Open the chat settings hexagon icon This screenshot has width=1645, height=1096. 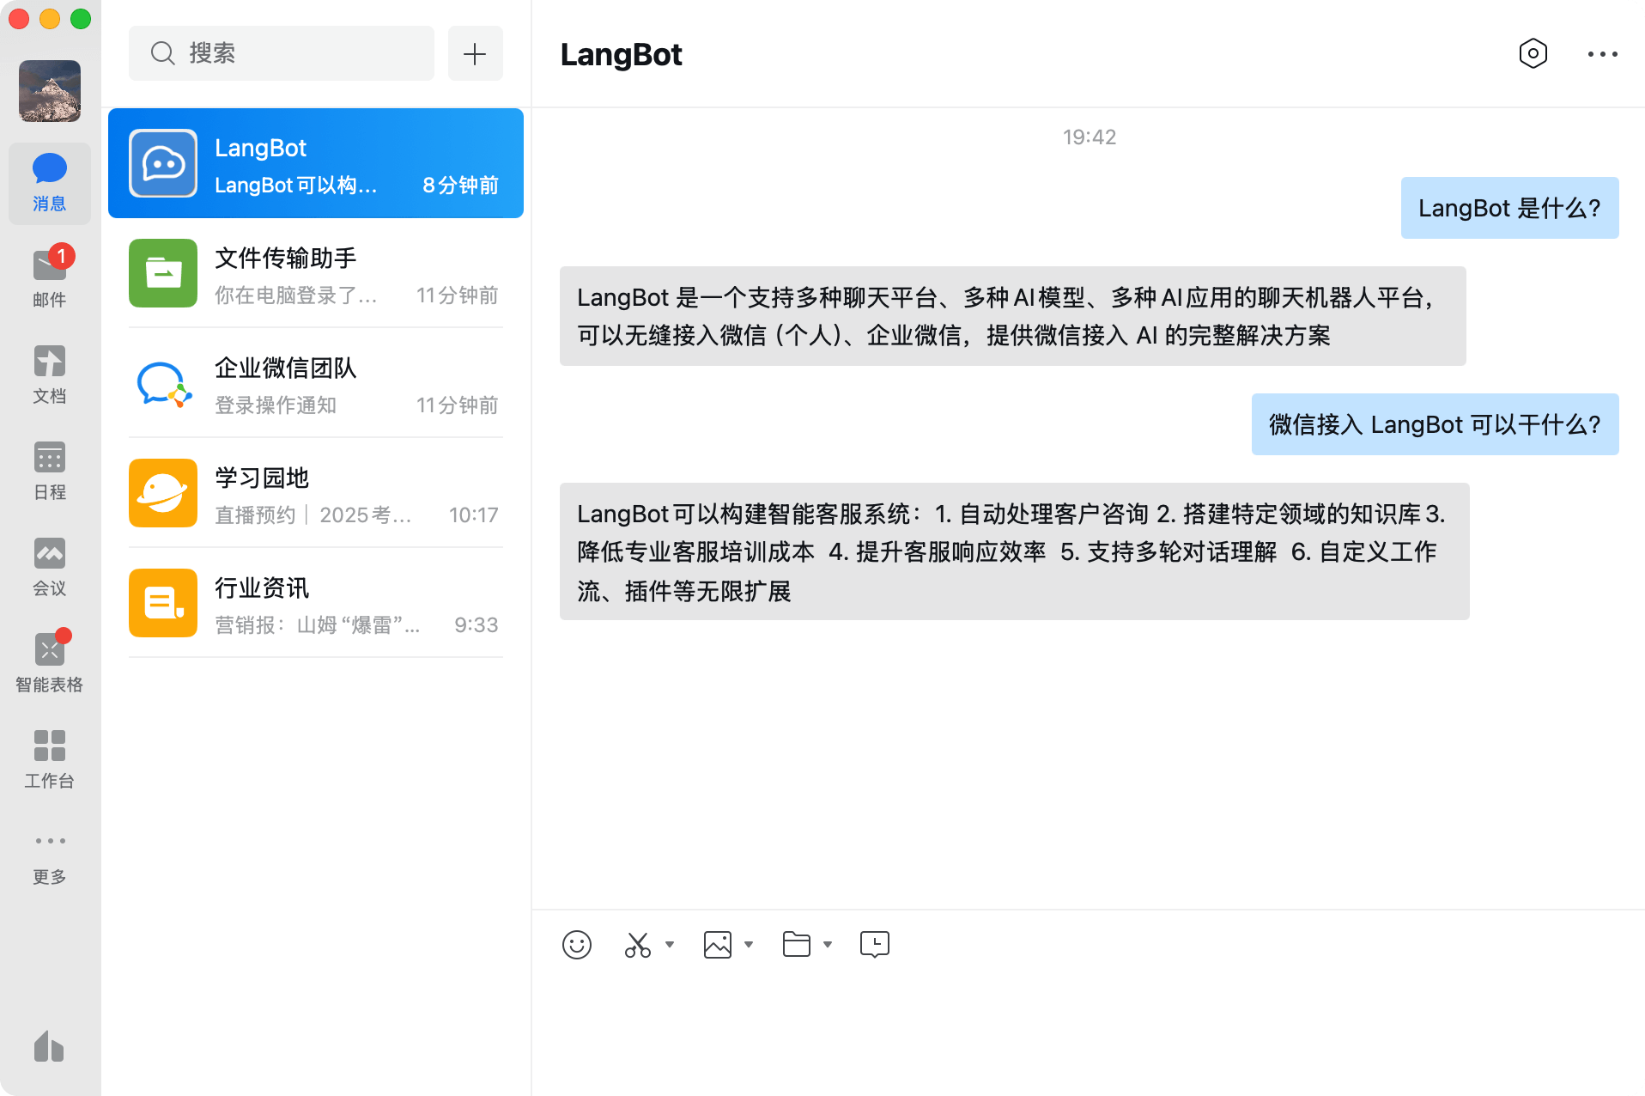click(x=1534, y=53)
